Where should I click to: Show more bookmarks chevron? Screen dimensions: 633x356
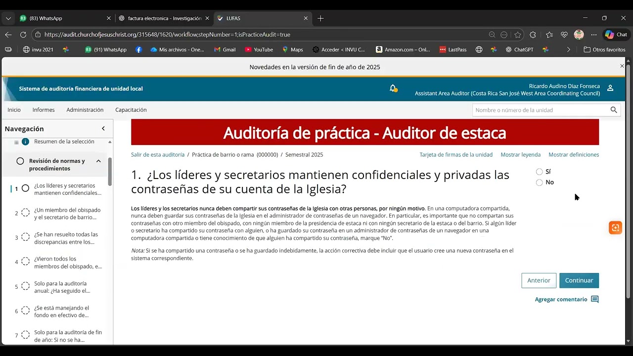(x=568, y=49)
